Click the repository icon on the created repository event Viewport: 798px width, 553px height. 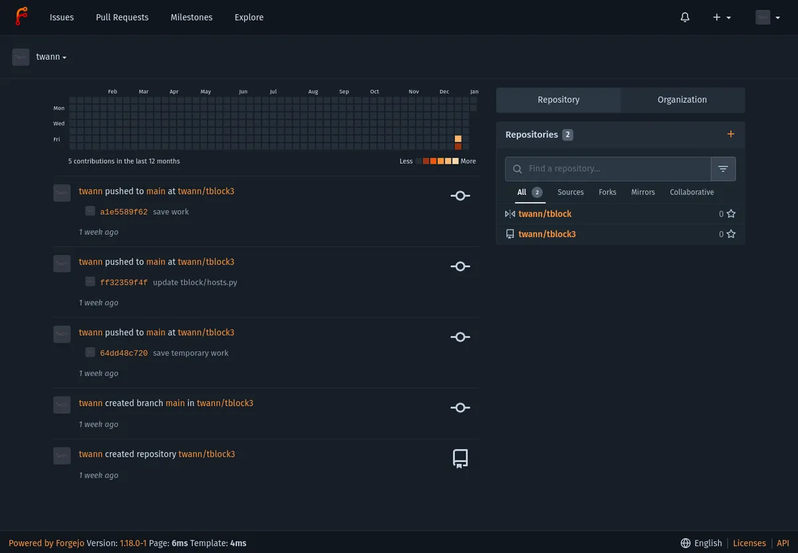click(x=460, y=458)
